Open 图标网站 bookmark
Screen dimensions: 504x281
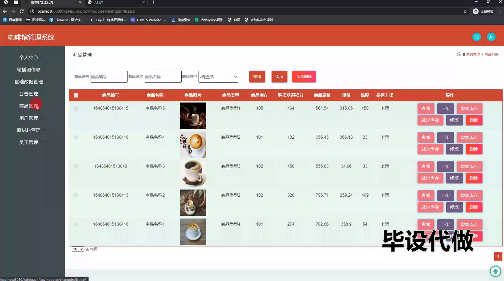tap(36, 20)
